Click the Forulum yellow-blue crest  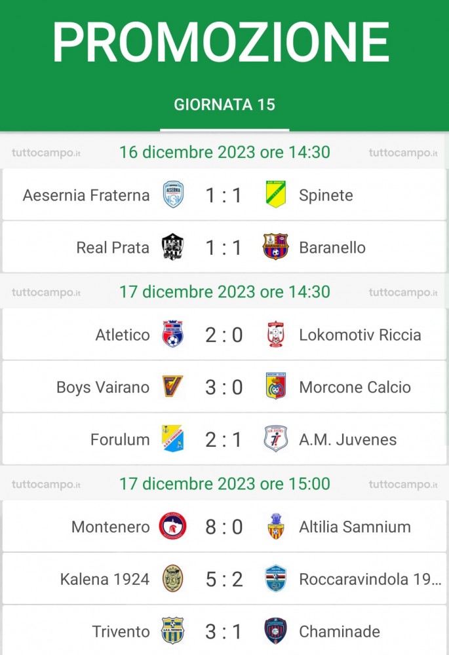click(x=172, y=439)
